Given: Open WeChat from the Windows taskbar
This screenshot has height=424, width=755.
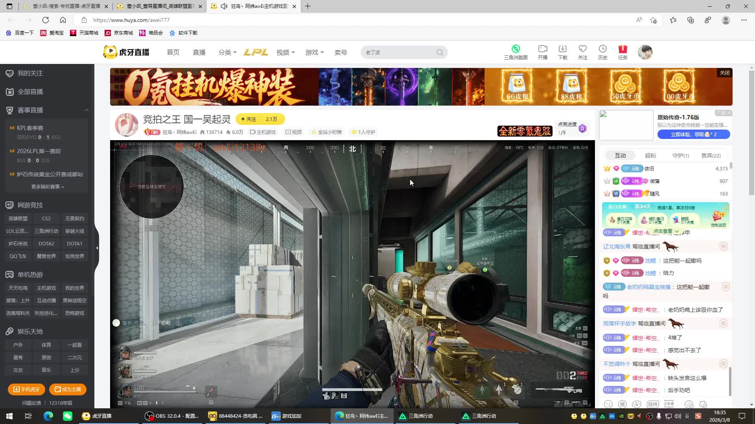Looking at the screenshot, I should [x=68, y=416].
